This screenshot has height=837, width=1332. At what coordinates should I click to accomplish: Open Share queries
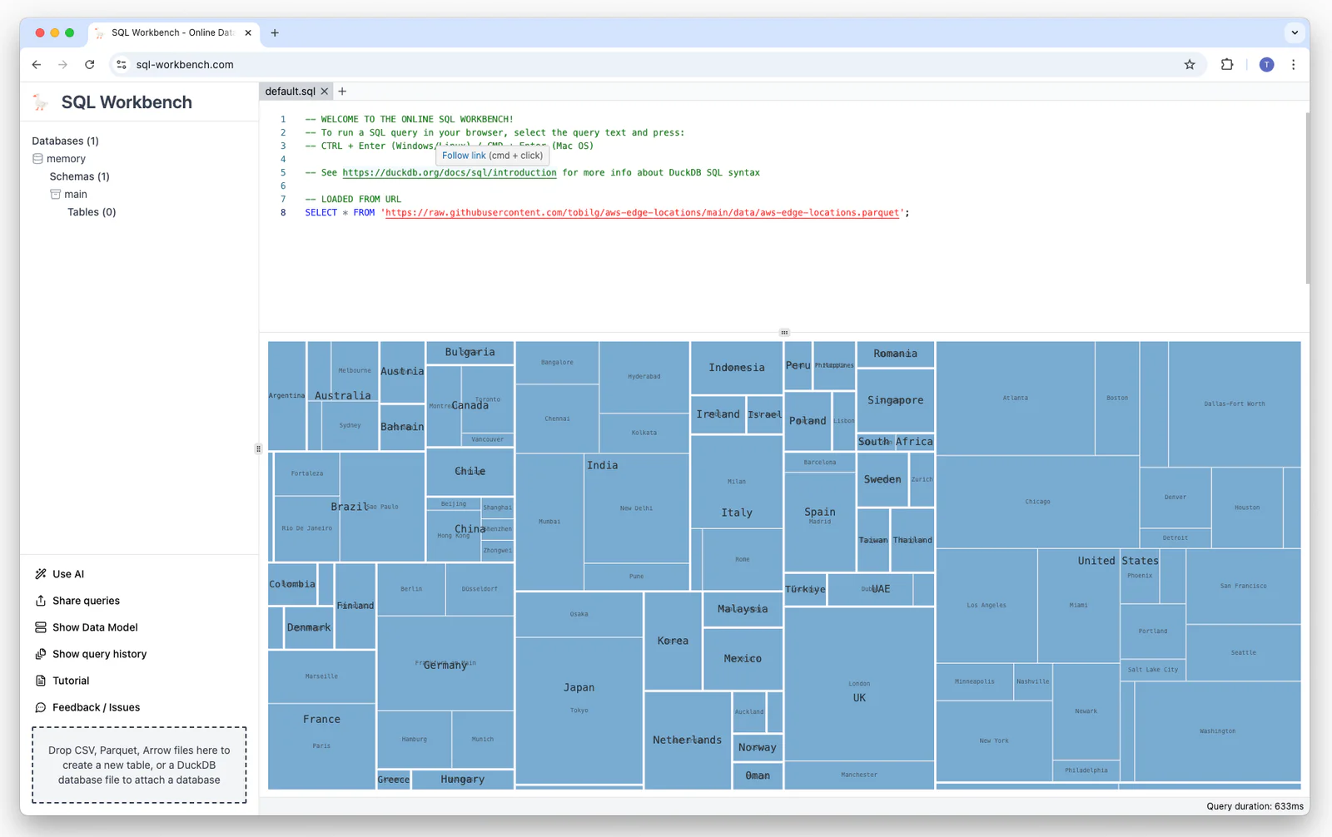click(77, 601)
